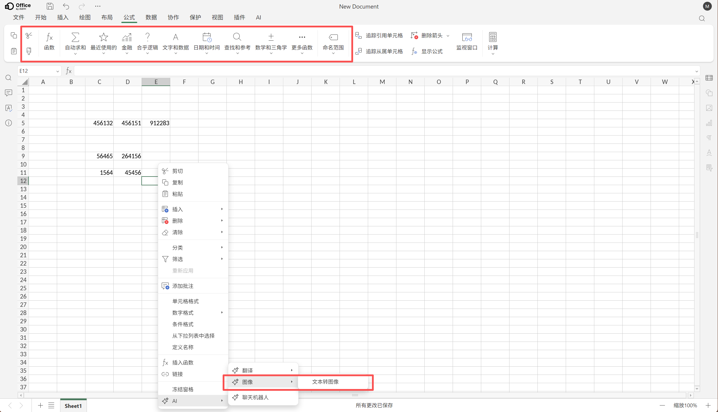
Task: Click the zoom in plus button
Action: [708, 405]
